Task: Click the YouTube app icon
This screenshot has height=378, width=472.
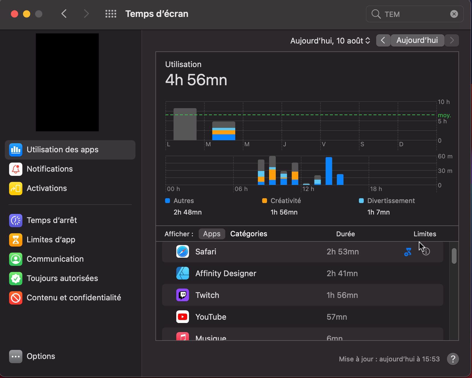Action: coord(183,317)
